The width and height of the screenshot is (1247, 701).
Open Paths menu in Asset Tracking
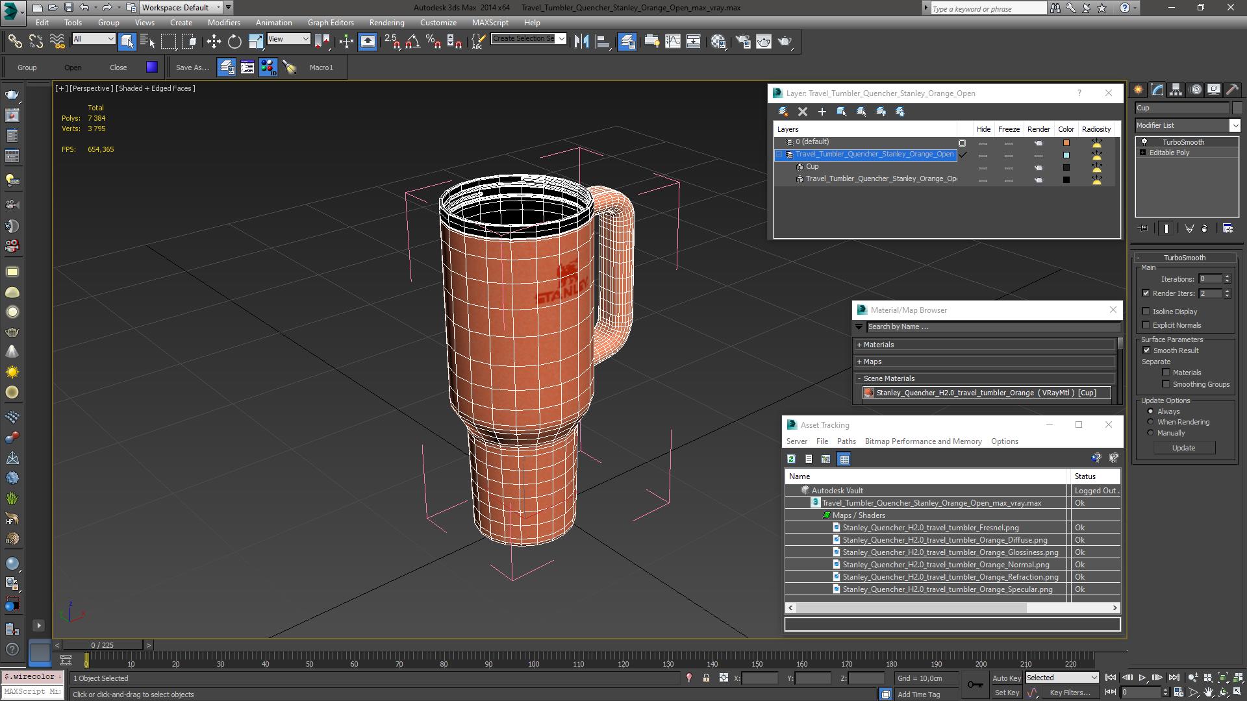(846, 441)
